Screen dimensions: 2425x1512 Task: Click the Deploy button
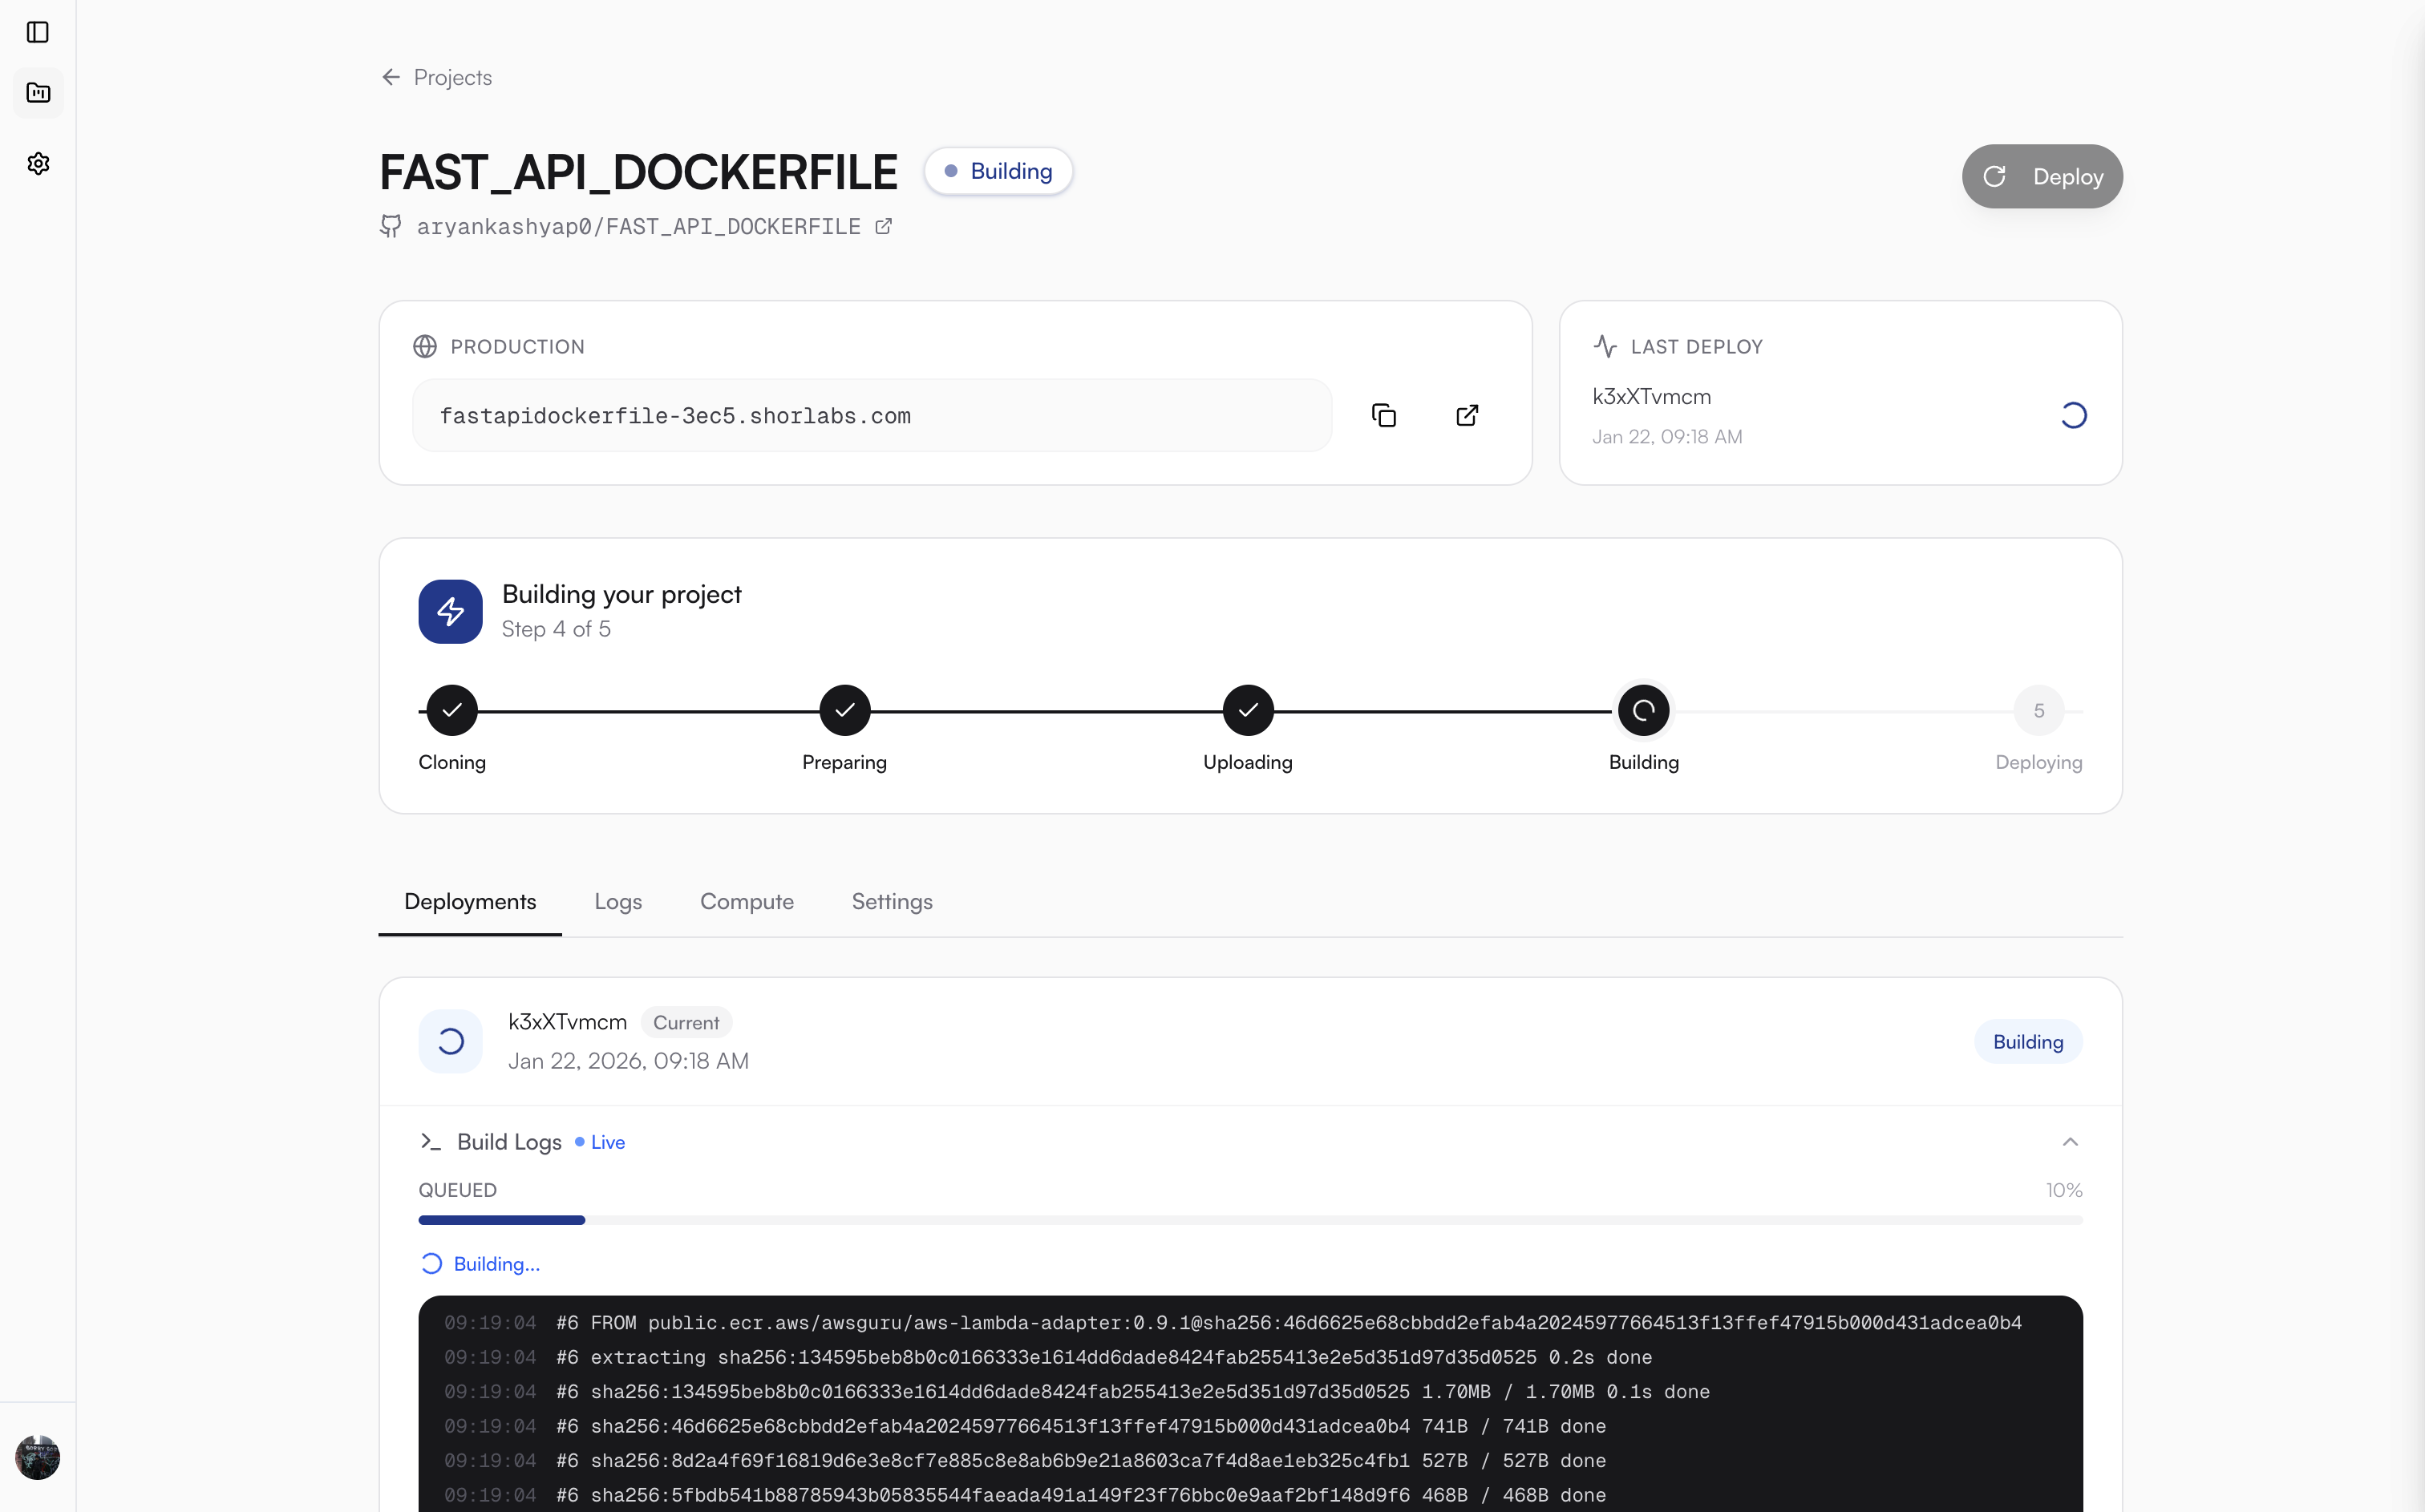tap(2041, 176)
